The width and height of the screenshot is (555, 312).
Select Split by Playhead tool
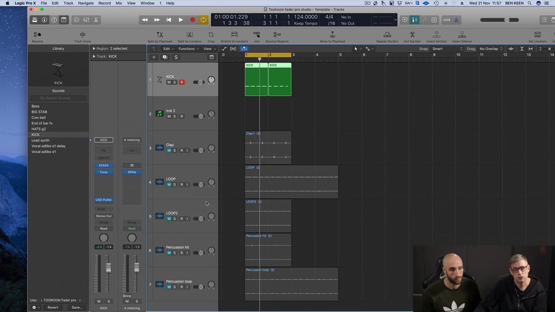pos(160,35)
